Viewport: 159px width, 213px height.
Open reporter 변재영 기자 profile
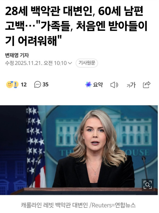pos(17,55)
